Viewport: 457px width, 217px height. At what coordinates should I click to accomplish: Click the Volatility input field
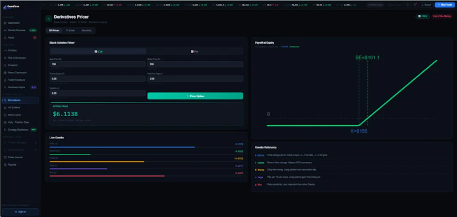(97, 93)
